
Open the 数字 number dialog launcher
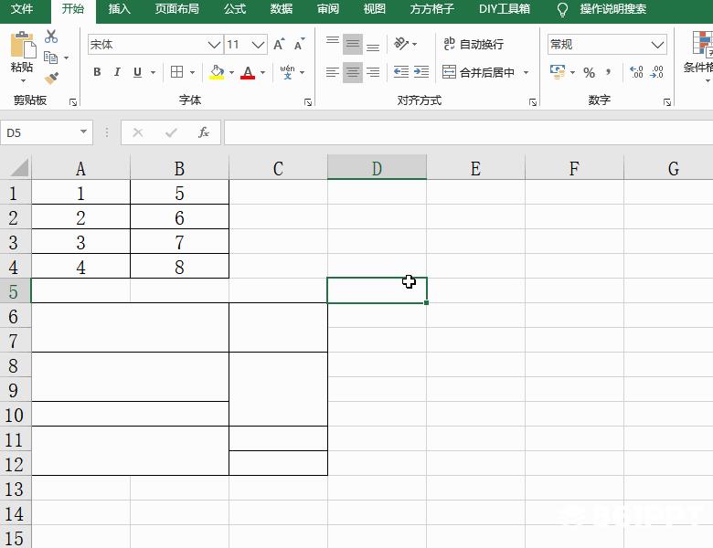[x=667, y=102]
